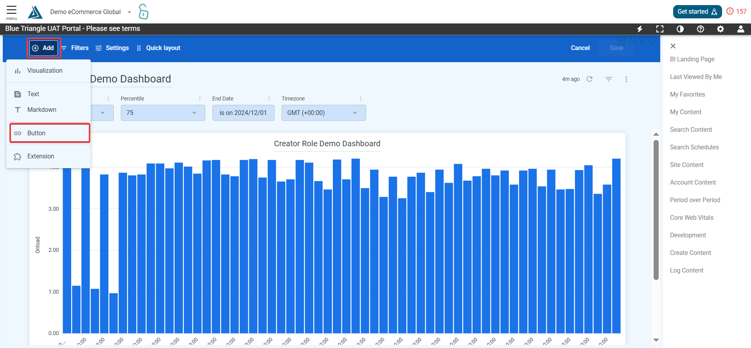Open Last Viewed By Me
This screenshot has height=348, width=751.
(x=696, y=77)
